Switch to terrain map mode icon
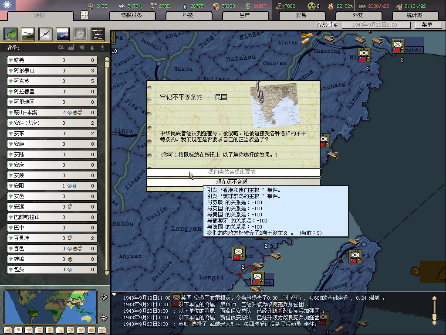 click(7, 330)
